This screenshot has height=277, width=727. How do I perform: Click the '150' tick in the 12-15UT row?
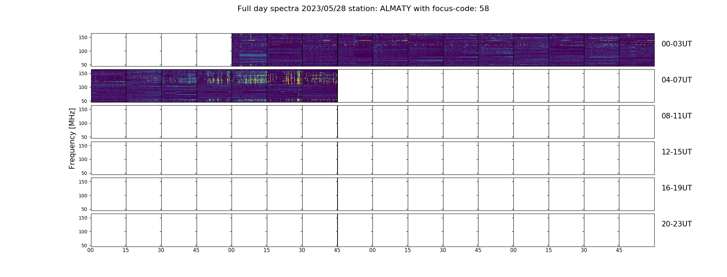[83, 146]
